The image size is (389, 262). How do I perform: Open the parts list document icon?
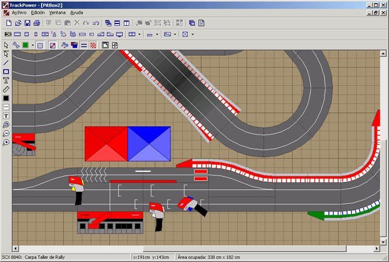coord(201,23)
